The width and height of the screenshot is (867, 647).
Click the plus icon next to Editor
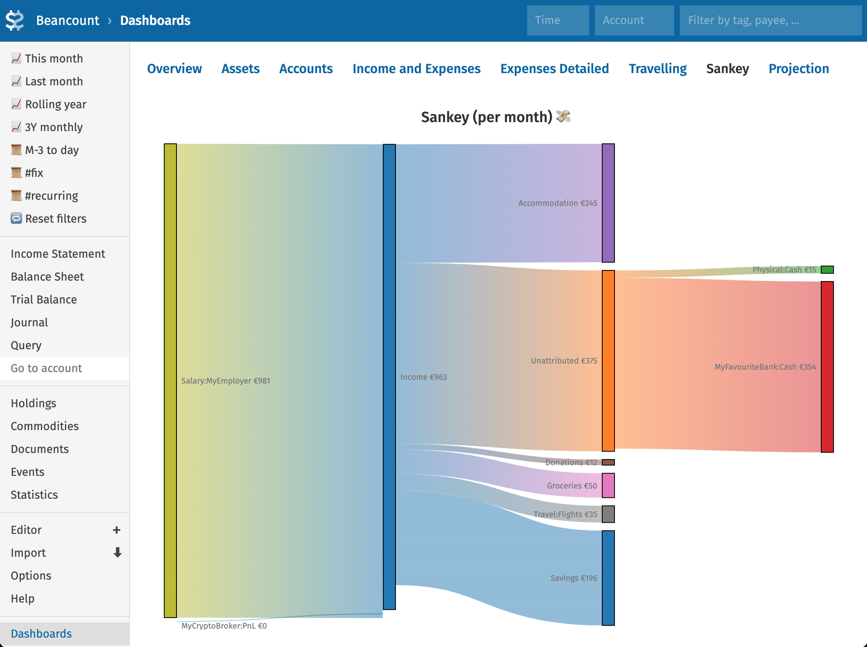tap(116, 530)
